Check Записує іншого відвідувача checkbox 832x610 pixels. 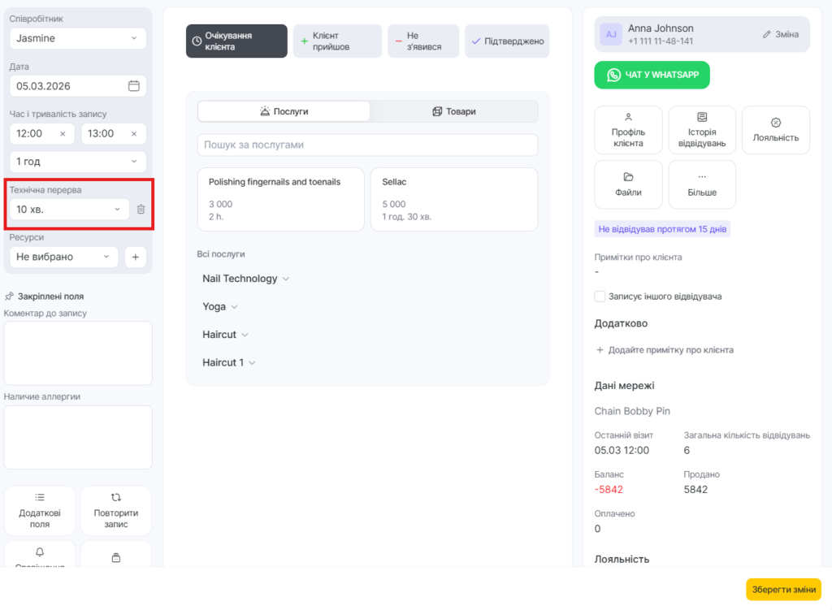[600, 296]
